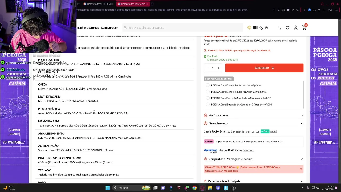
Task: Click Opera pinboard pin icon
Action: click(278, 10)
